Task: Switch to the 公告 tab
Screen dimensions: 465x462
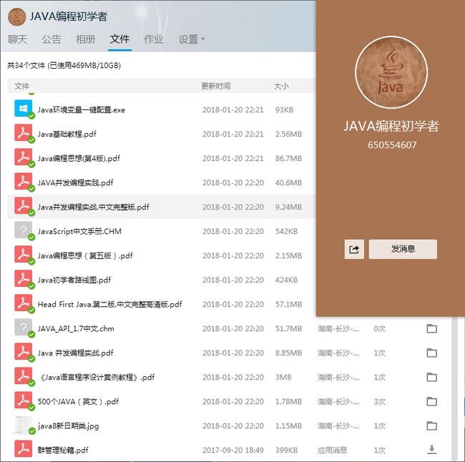Action: click(52, 39)
